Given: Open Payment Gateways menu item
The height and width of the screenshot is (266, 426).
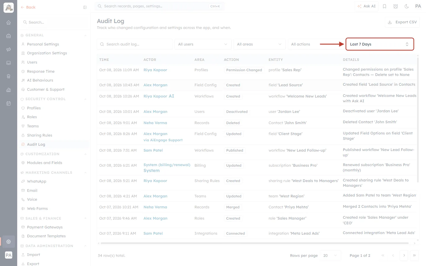Looking at the screenshot, I should coord(45,227).
